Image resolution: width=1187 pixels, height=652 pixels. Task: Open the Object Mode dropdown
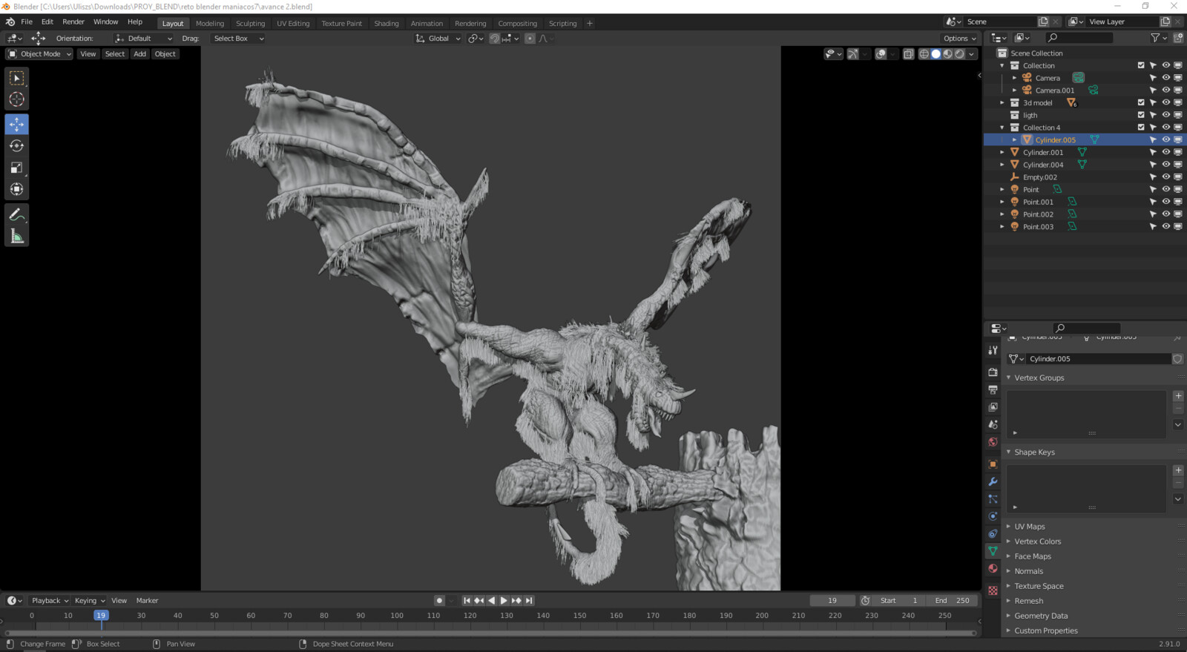pos(39,54)
